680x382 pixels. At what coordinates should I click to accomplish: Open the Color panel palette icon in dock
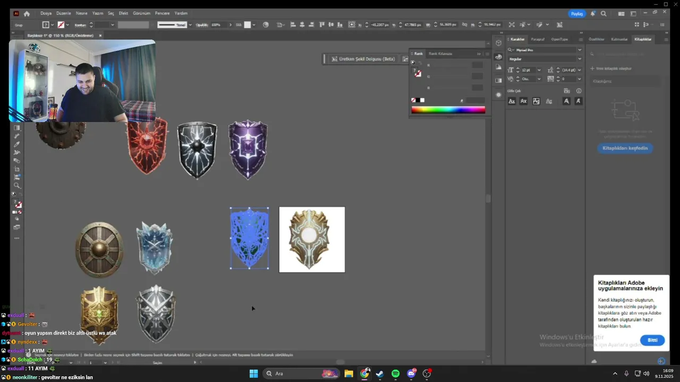(498, 57)
